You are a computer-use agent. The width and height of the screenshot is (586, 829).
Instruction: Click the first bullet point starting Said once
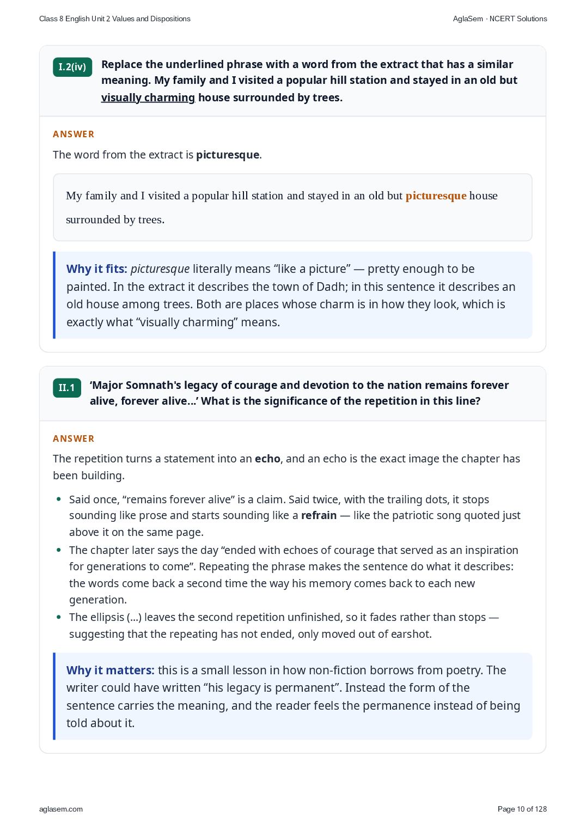(295, 516)
